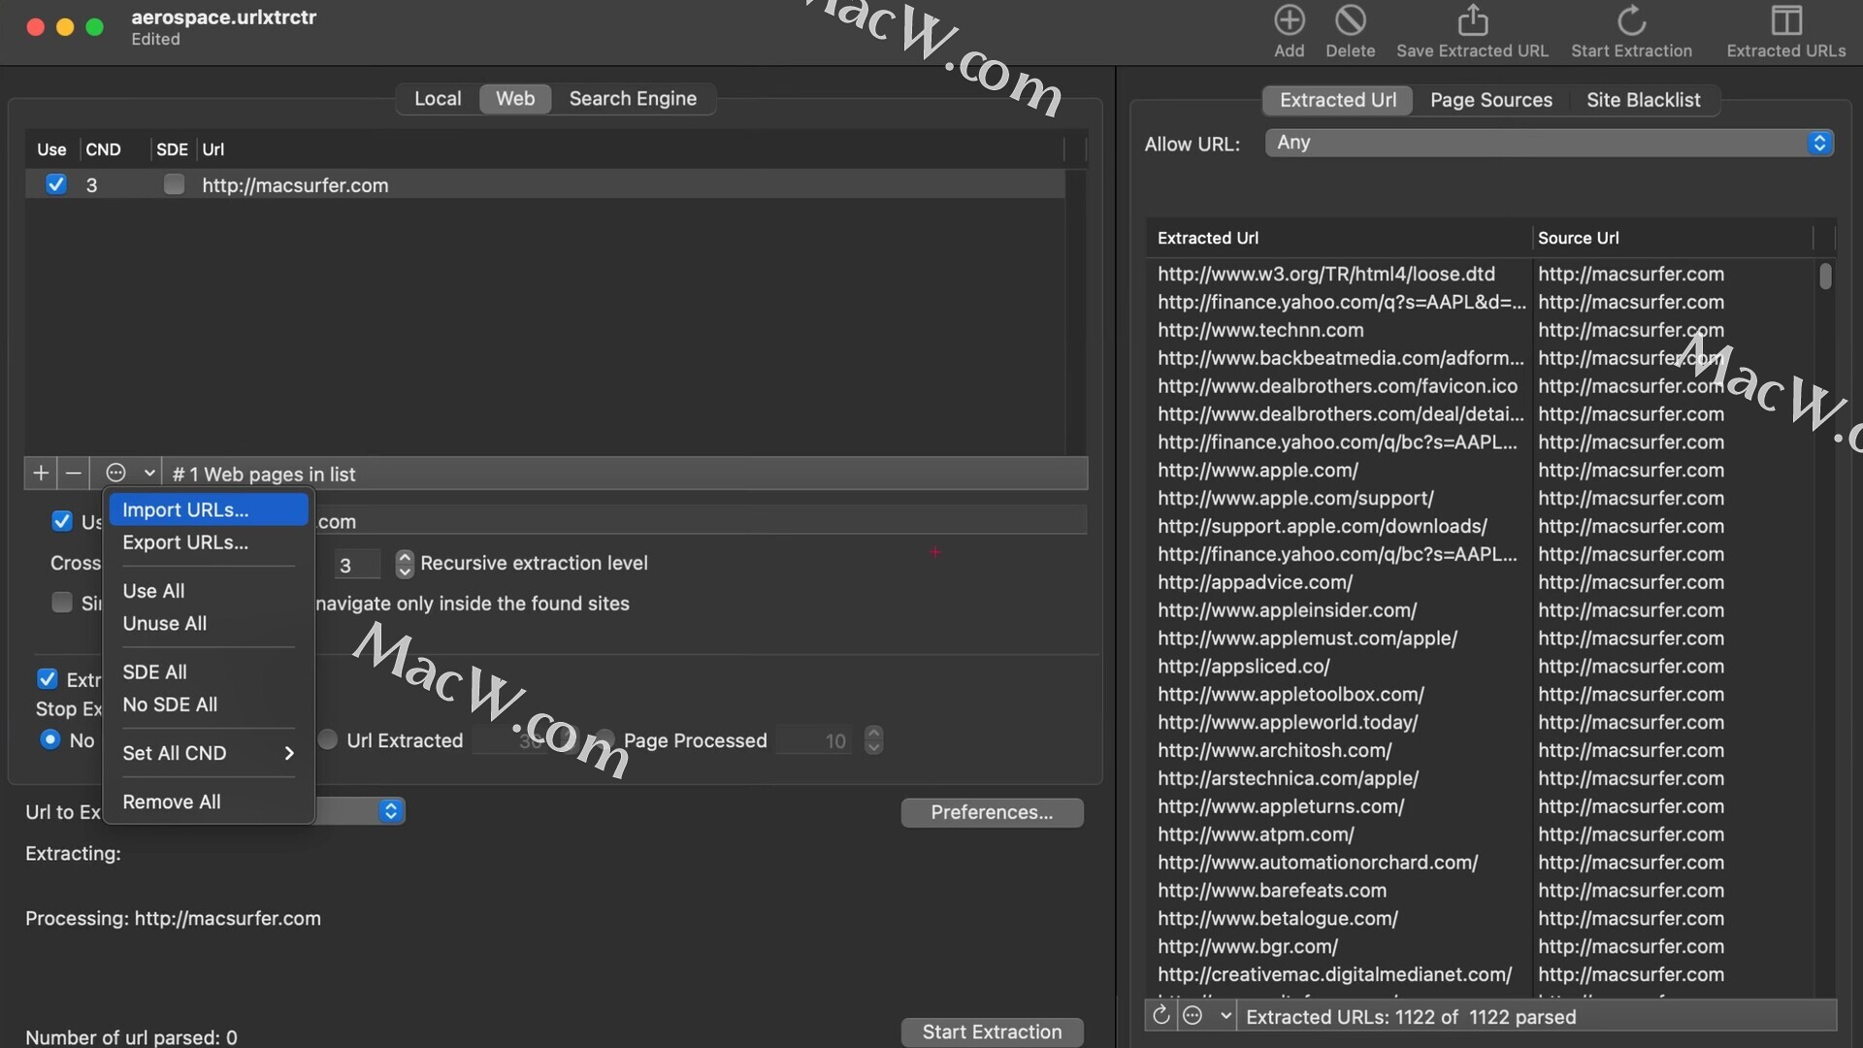Add a web page with plus button
The height and width of the screenshot is (1048, 1863).
tap(41, 473)
